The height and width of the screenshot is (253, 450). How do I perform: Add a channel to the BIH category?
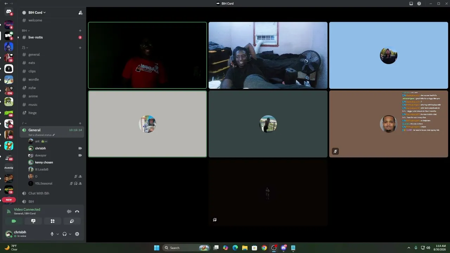[80, 31]
